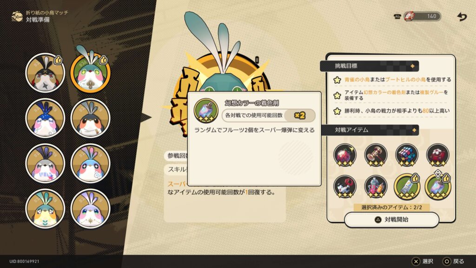This screenshot has height=268, width=476.
Task: Click the back arrow at top right
Action: pyautogui.click(x=462, y=16)
